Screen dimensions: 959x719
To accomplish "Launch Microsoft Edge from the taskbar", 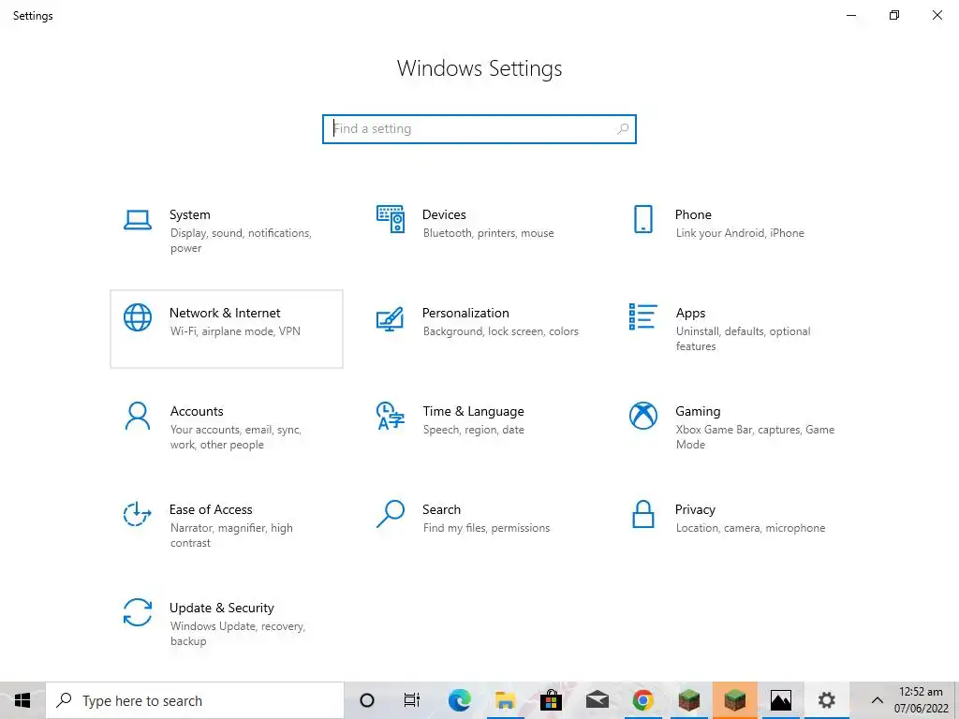I will coord(459,700).
